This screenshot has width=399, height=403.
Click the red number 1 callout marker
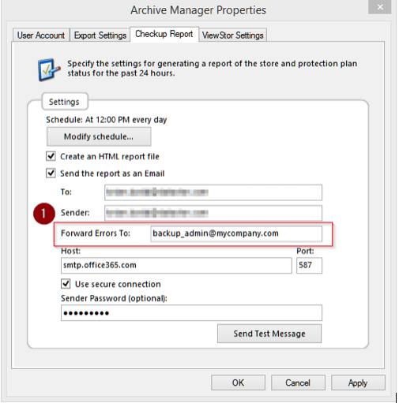(44, 214)
